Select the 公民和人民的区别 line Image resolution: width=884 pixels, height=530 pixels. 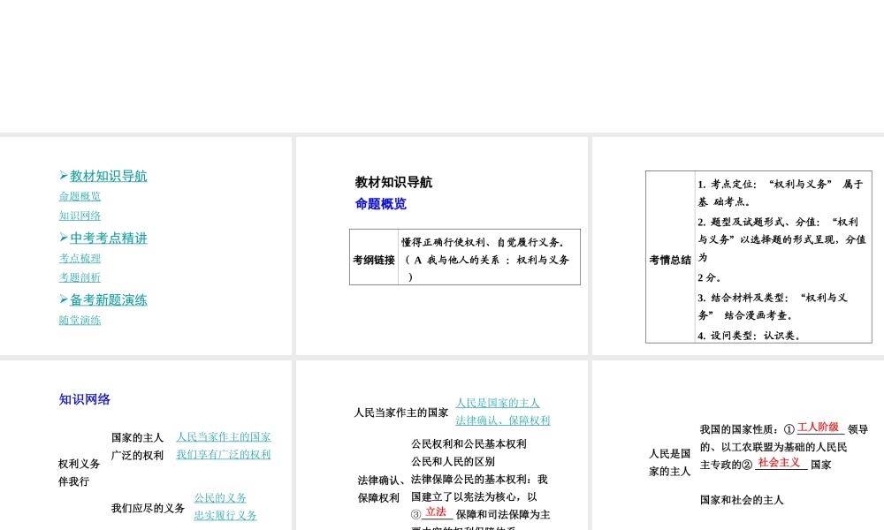pos(453,461)
